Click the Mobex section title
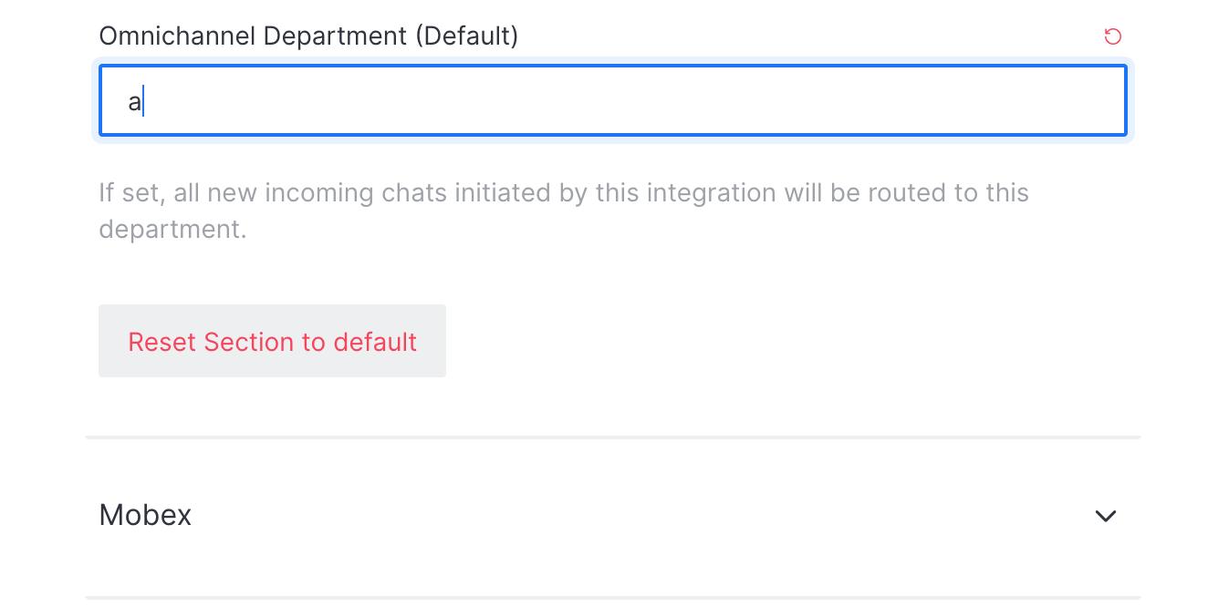 pos(145,516)
